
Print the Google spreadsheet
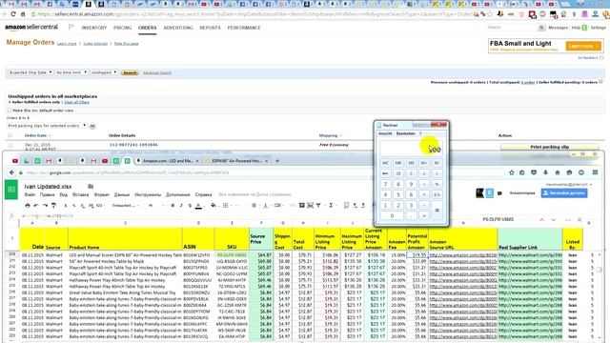[28, 206]
